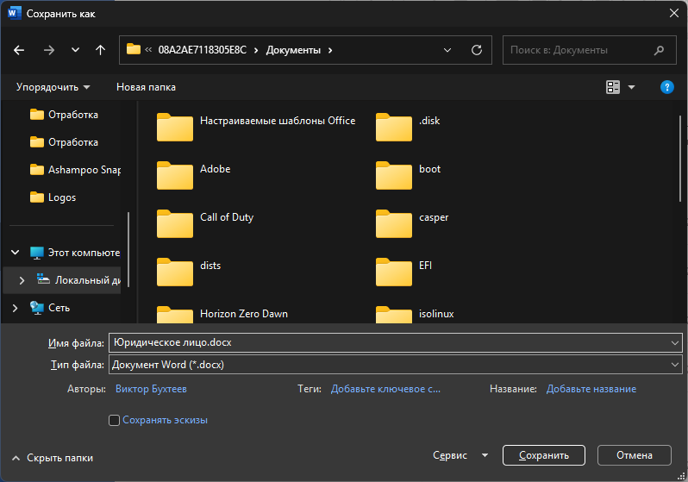The image size is (688, 482).
Task: Click the Forward navigation arrow
Action: click(48, 50)
